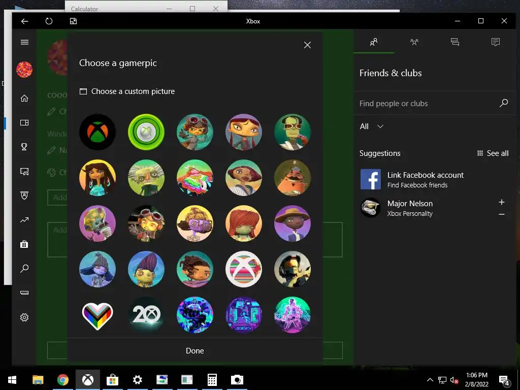Click the compact mode icon in title bar
Image resolution: width=520 pixels, height=390 pixels.
(x=73, y=21)
